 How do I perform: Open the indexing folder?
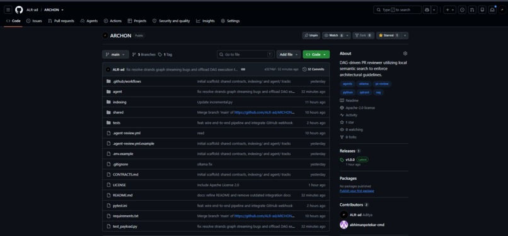coord(120,102)
